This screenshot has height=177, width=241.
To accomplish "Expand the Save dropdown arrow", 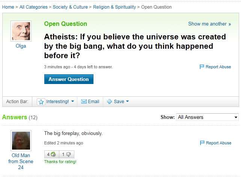I will tap(127, 102).
